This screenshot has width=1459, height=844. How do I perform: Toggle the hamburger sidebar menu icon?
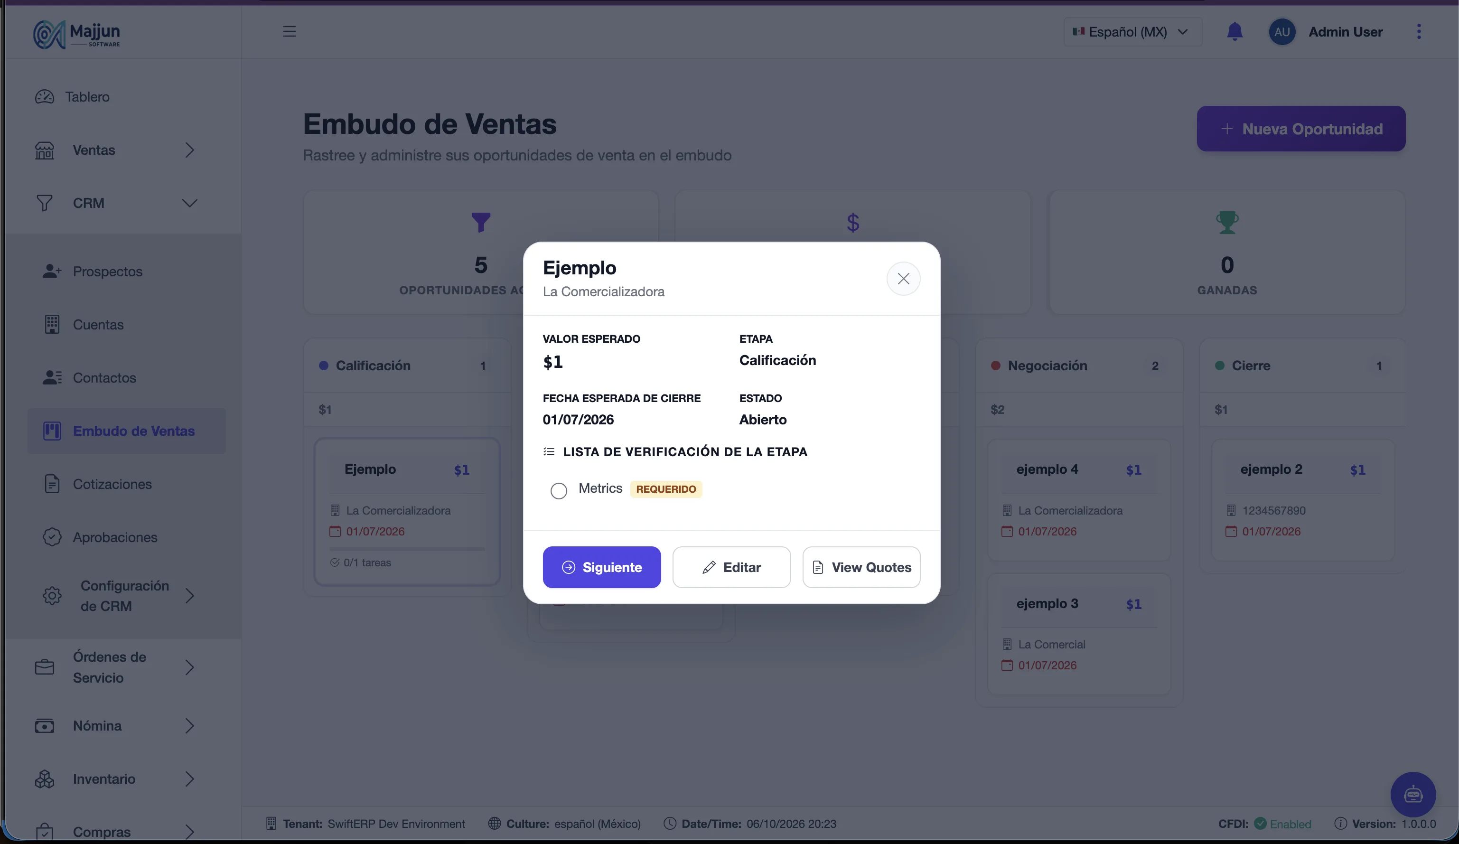pos(290,31)
